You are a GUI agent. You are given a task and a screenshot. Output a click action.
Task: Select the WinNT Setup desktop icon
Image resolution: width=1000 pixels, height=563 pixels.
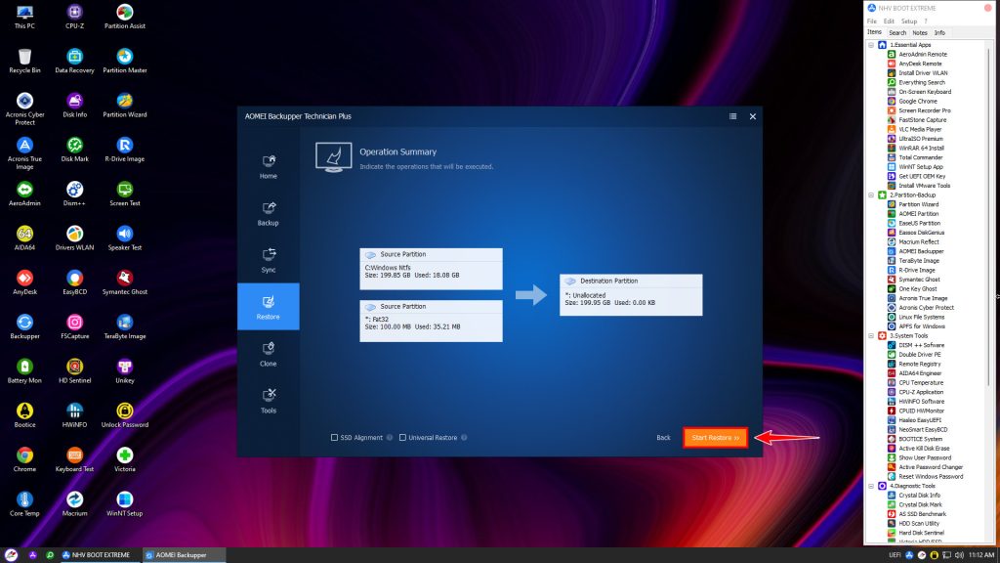125,503
